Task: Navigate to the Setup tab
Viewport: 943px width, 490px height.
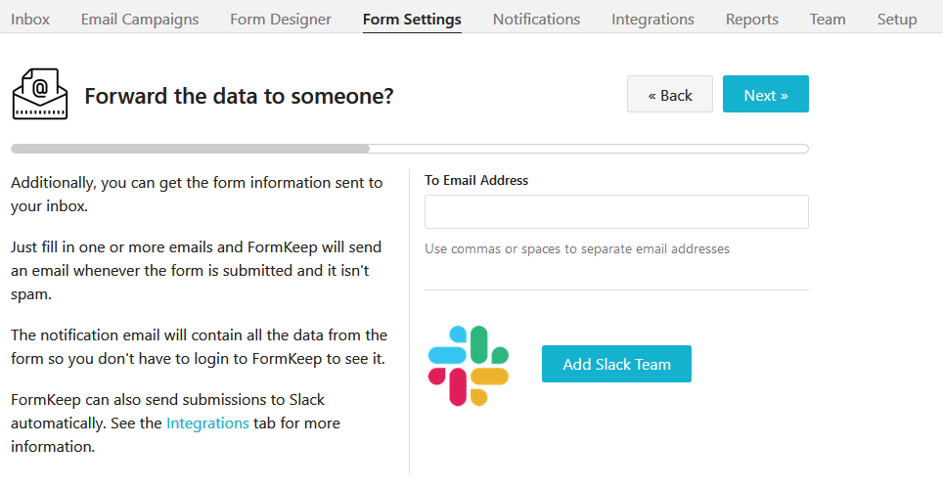Action: 897,20
